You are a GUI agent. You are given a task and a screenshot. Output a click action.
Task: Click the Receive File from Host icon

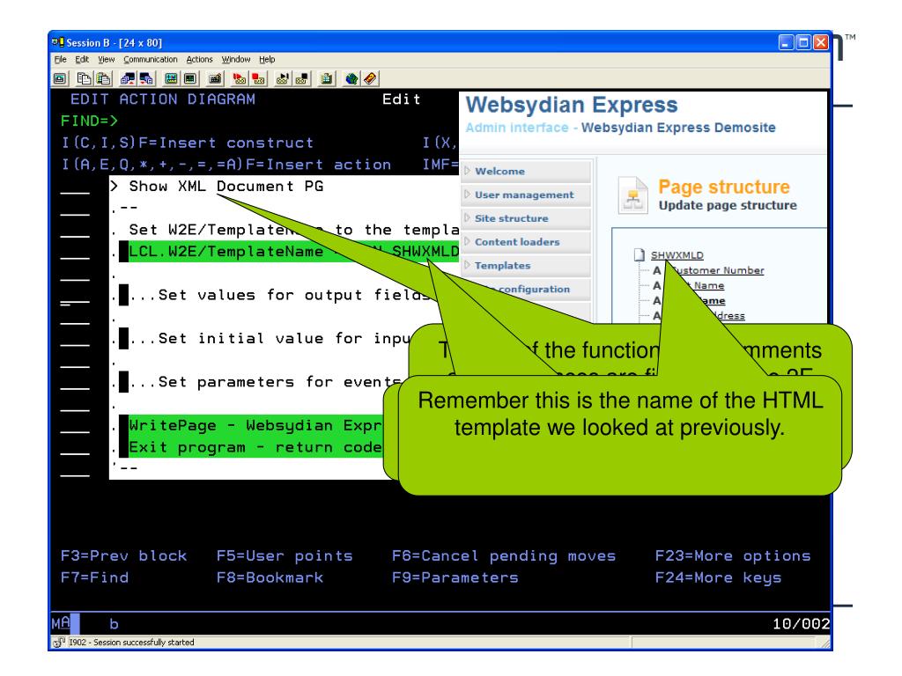147,78
